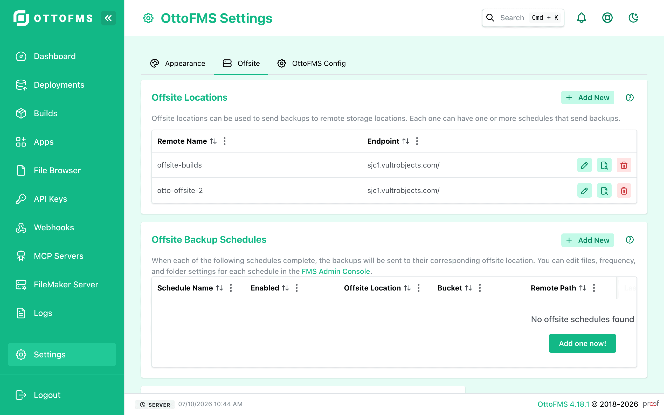Follow the FMS Admin Console link

[x=336, y=272]
